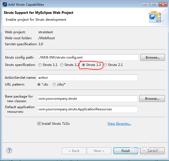Click the 'Web project:' label
The image size is (169, 161).
click(x=15, y=32)
